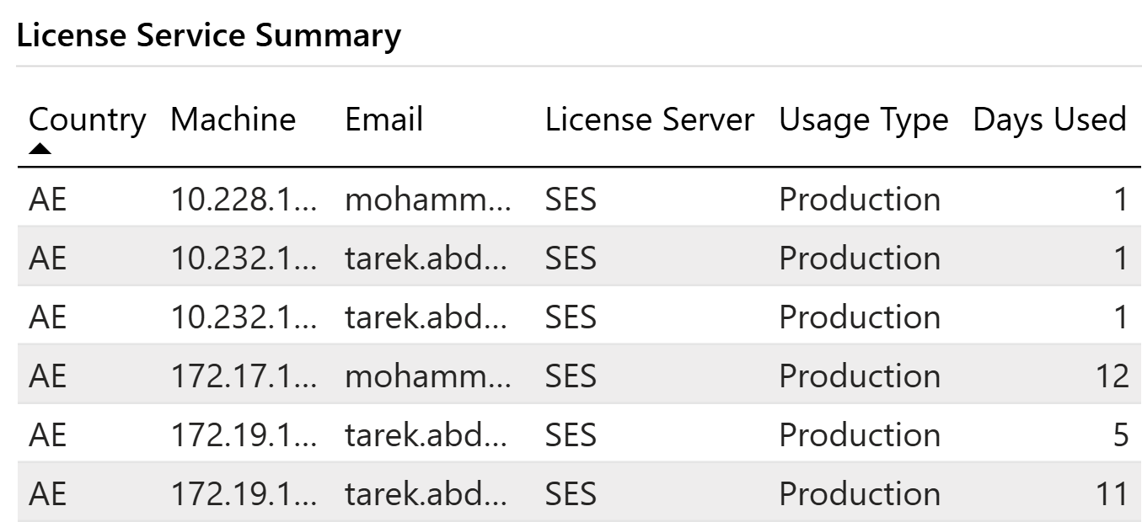Click the Usage Type column header
This screenshot has width=1142, height=522.
[863, 120]
